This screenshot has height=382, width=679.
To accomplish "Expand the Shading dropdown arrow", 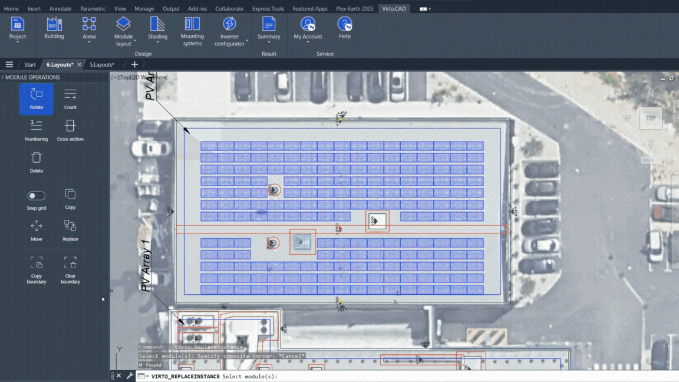I will (x=157, y=42).
